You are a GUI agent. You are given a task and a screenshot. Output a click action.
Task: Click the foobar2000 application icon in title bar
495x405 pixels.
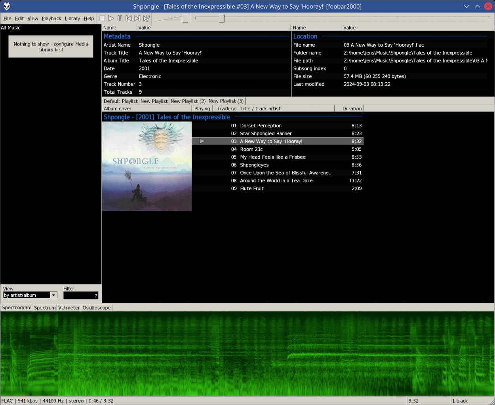(7, 6)
